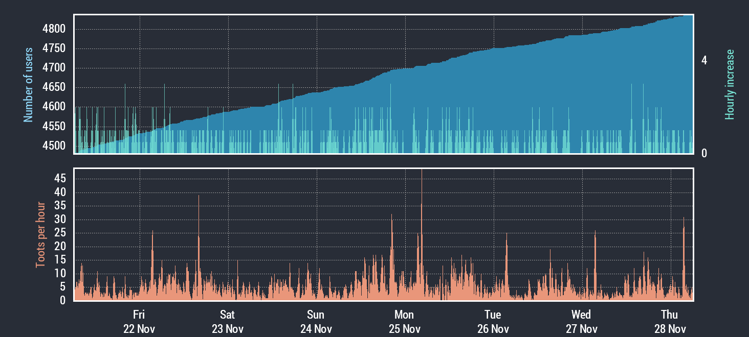Select the Sun 24 Nov date label

click(316, 322)
